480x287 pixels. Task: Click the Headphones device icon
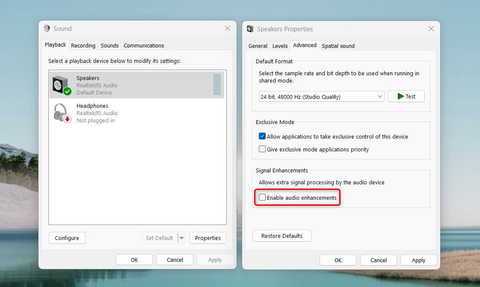61,112
